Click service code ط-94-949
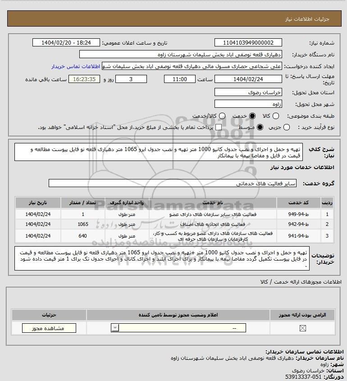Image resolution: width=347 pixels, height=381 pixels. pyautogui.click(x=298, y=214)
